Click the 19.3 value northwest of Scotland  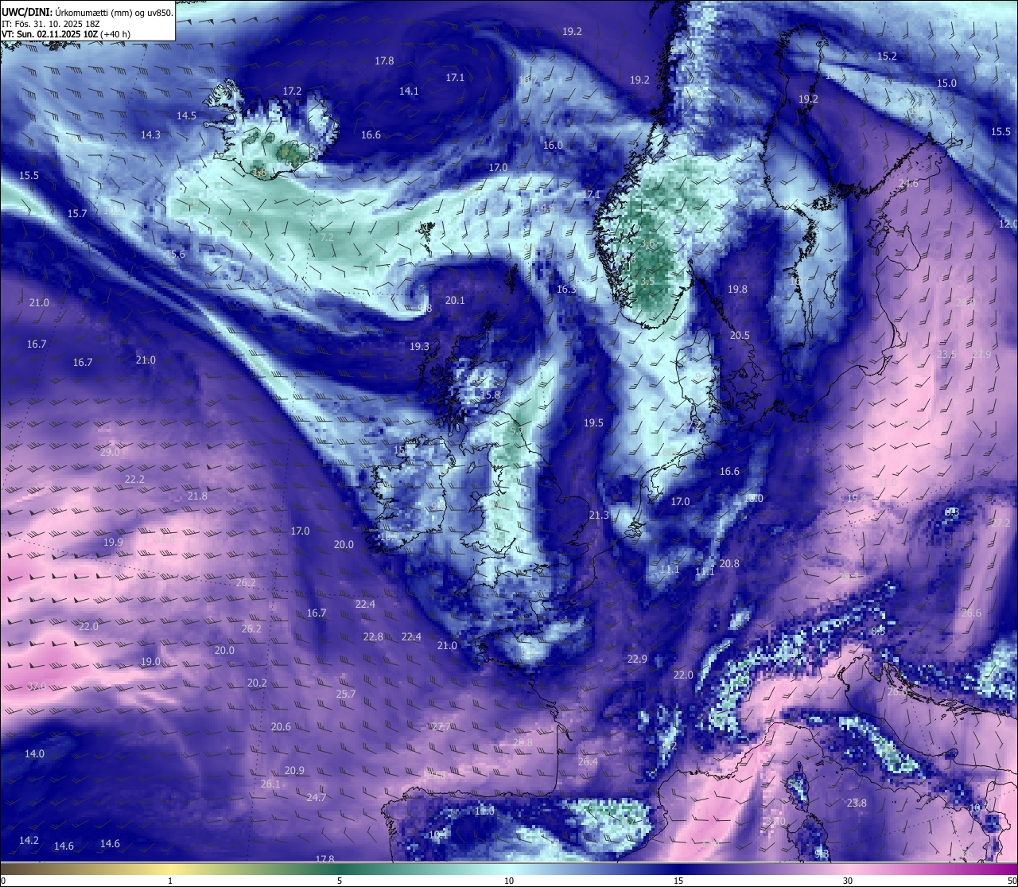[x=419, y=347]
